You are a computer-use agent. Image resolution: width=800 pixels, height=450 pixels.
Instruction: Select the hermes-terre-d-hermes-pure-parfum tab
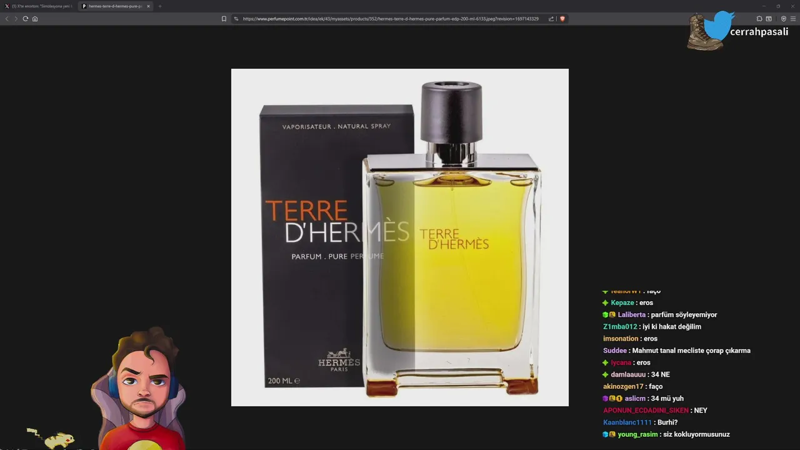[116, 6]
